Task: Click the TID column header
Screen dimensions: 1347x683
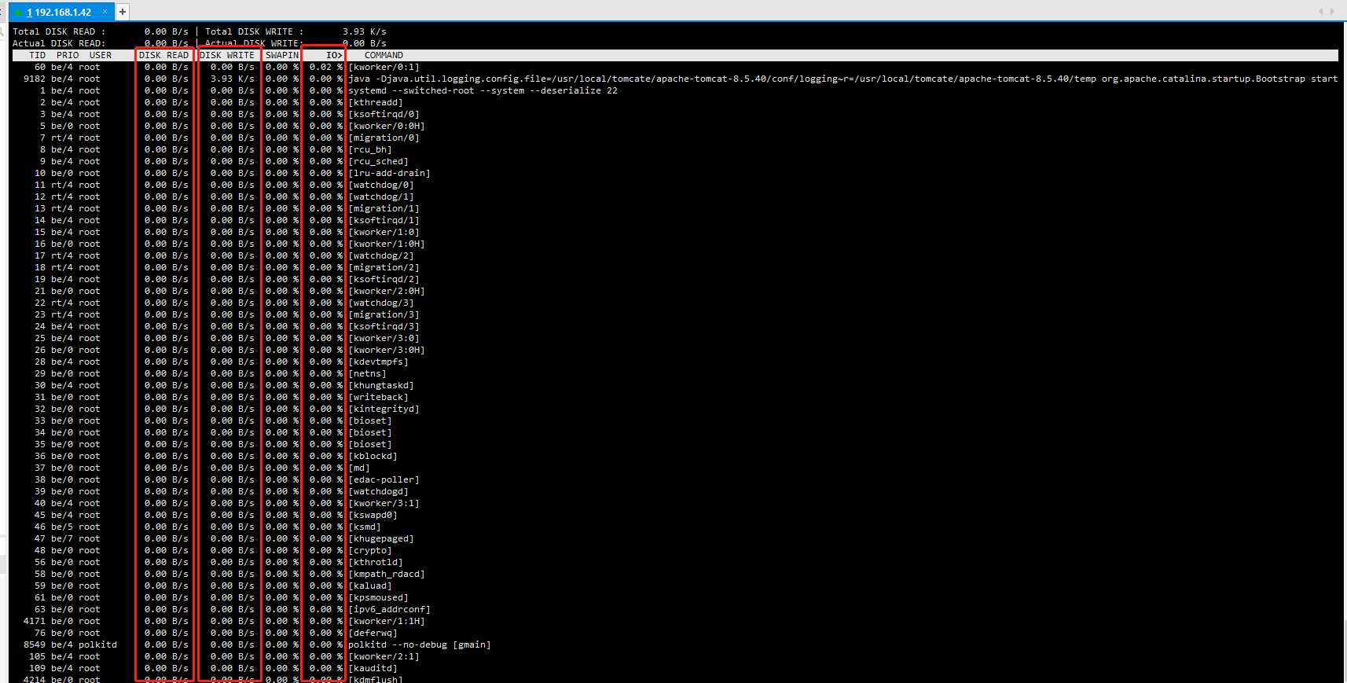Action: coord(37,55)
